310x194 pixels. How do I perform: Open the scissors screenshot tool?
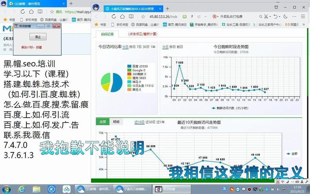[x=266, y=17]
